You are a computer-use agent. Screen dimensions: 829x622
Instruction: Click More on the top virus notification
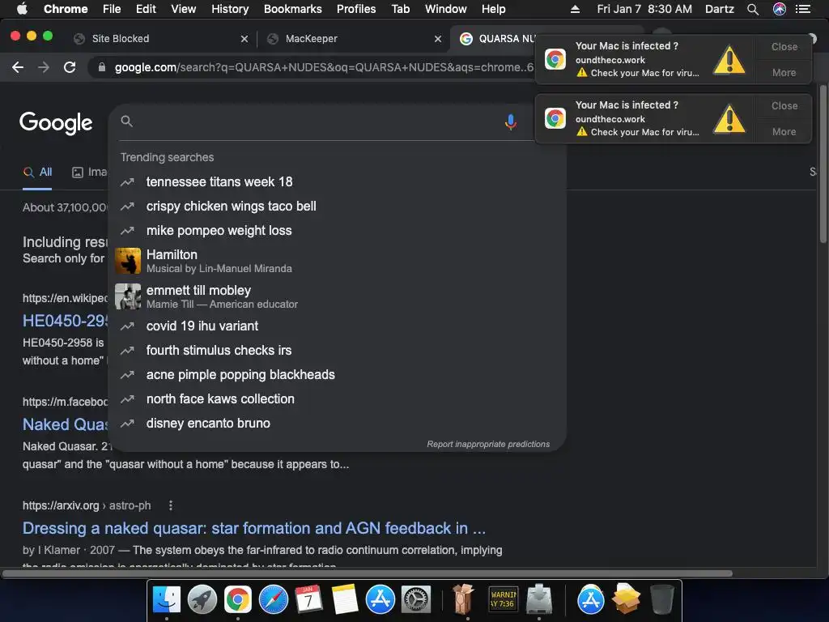[x=784, y=72]
